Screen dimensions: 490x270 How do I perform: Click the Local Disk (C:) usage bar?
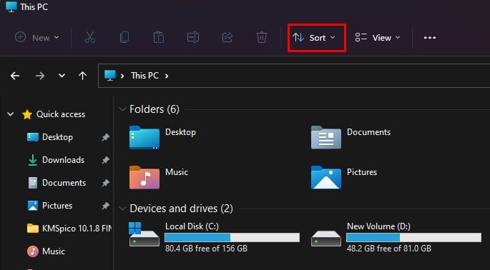pyautogui.click(x=232, y=238)
